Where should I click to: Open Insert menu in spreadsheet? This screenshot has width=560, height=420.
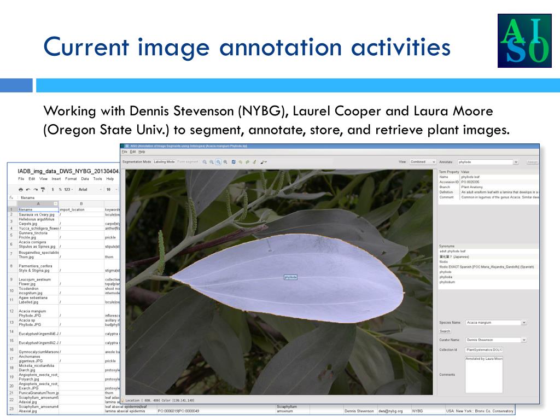pos(56,179)
